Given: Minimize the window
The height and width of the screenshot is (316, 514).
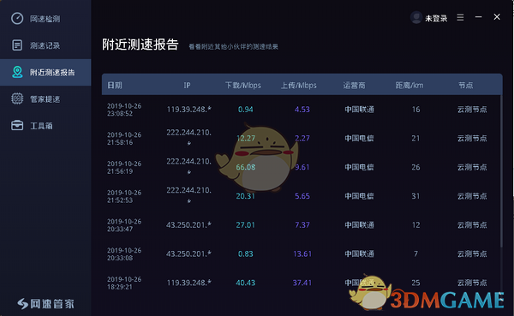Looking at the screenshot, I should pos(479,17).
